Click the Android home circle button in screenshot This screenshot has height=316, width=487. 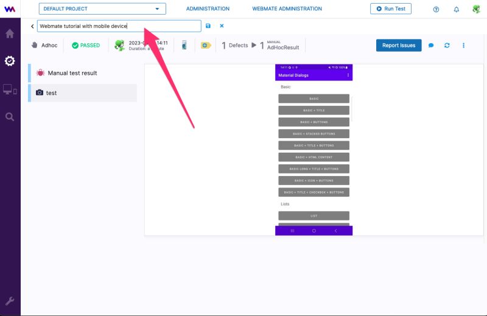[x=314, y=231]
